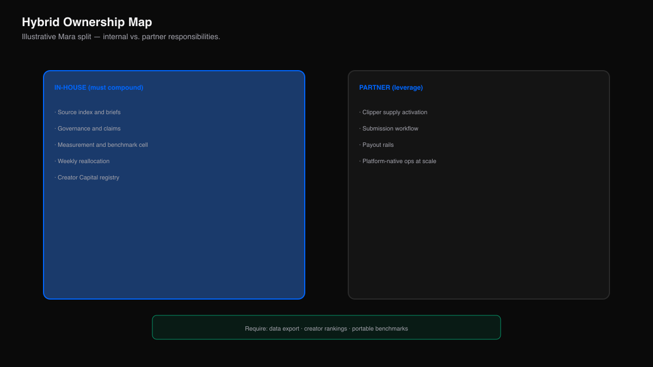Select the Payout rails bullet

pos(377,145)
